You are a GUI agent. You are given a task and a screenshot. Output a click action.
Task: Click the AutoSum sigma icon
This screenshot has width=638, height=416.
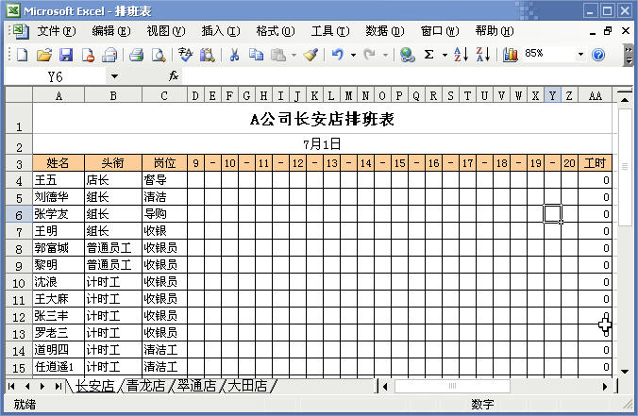point(428,55)
